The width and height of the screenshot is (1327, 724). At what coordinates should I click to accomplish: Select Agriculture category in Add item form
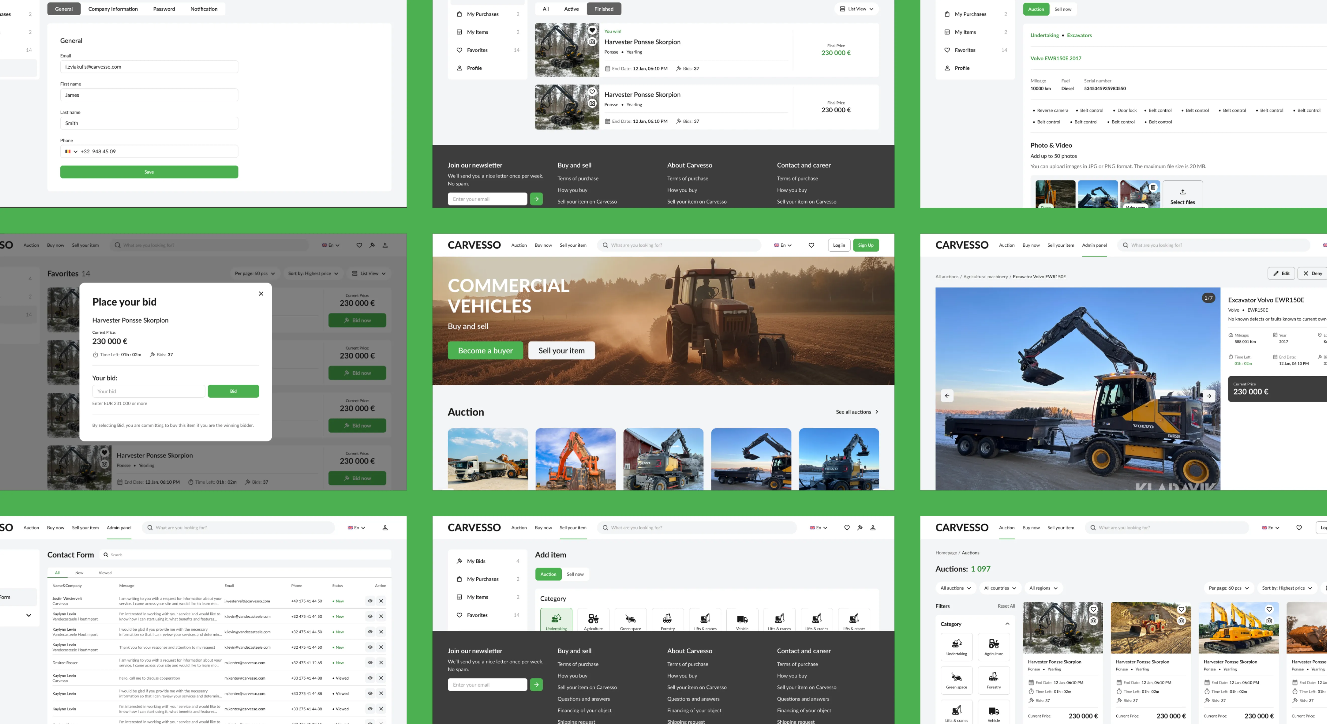[x=593, y=620]
